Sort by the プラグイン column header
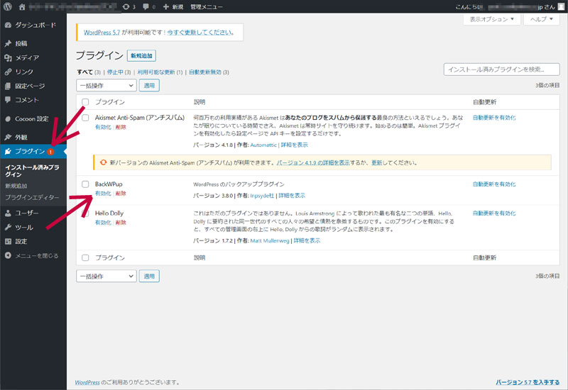 (110, 102)
